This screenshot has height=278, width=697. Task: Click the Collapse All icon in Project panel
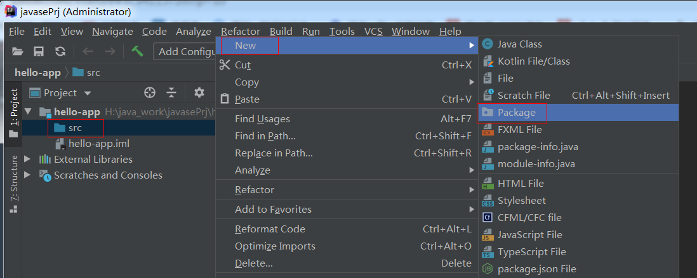[171, 92]
